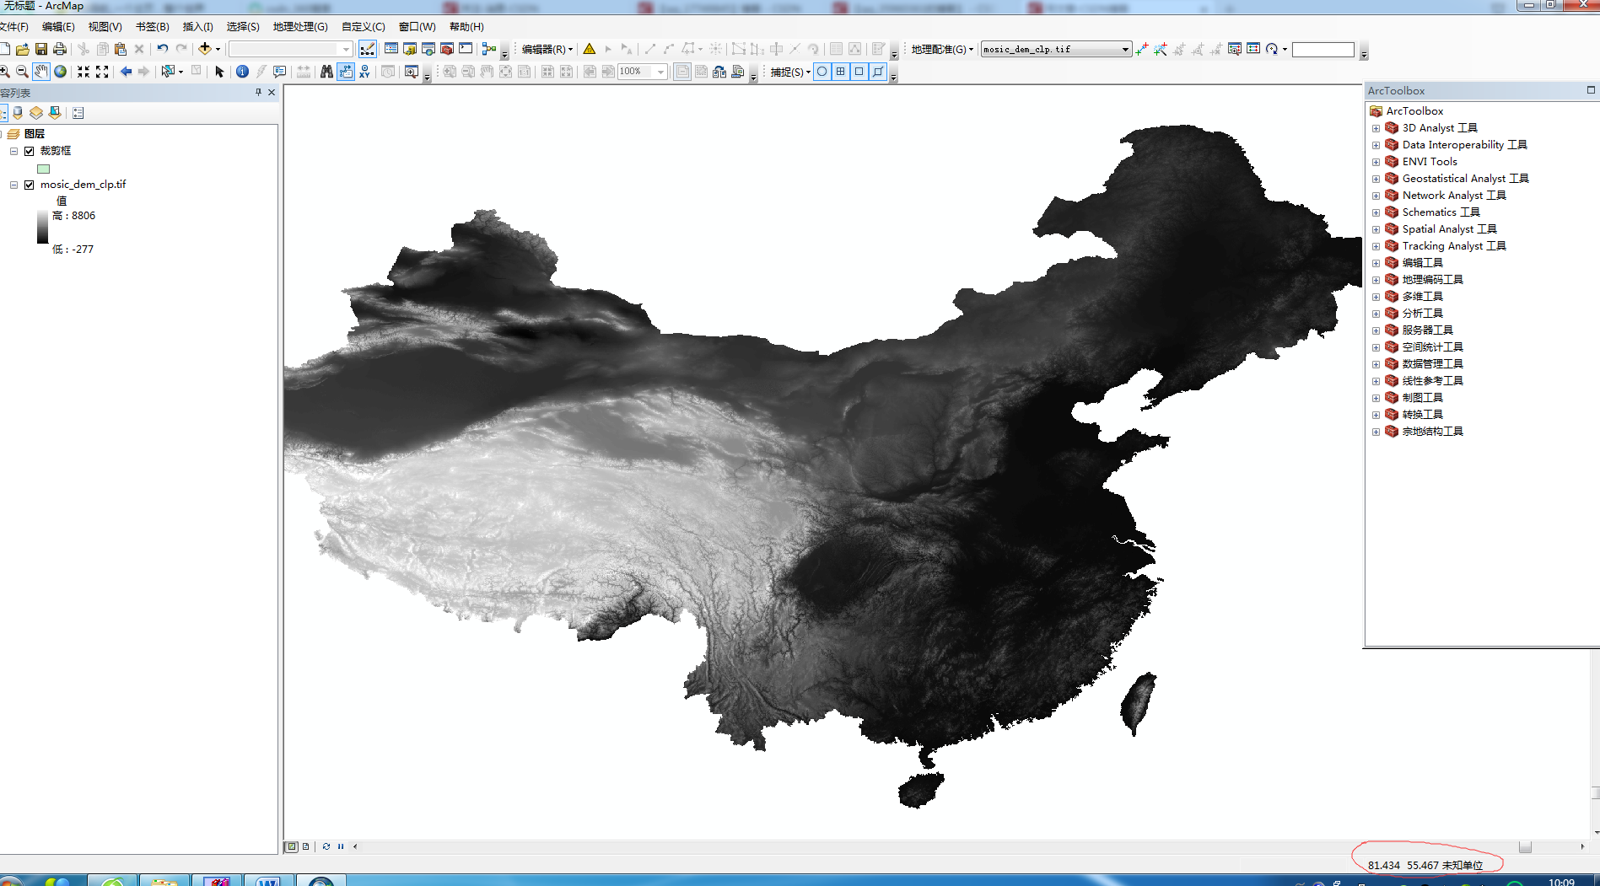The image size is (1600, 886).
Task: Toggle Vertex Snapping button
Action: tap(859, 72)
